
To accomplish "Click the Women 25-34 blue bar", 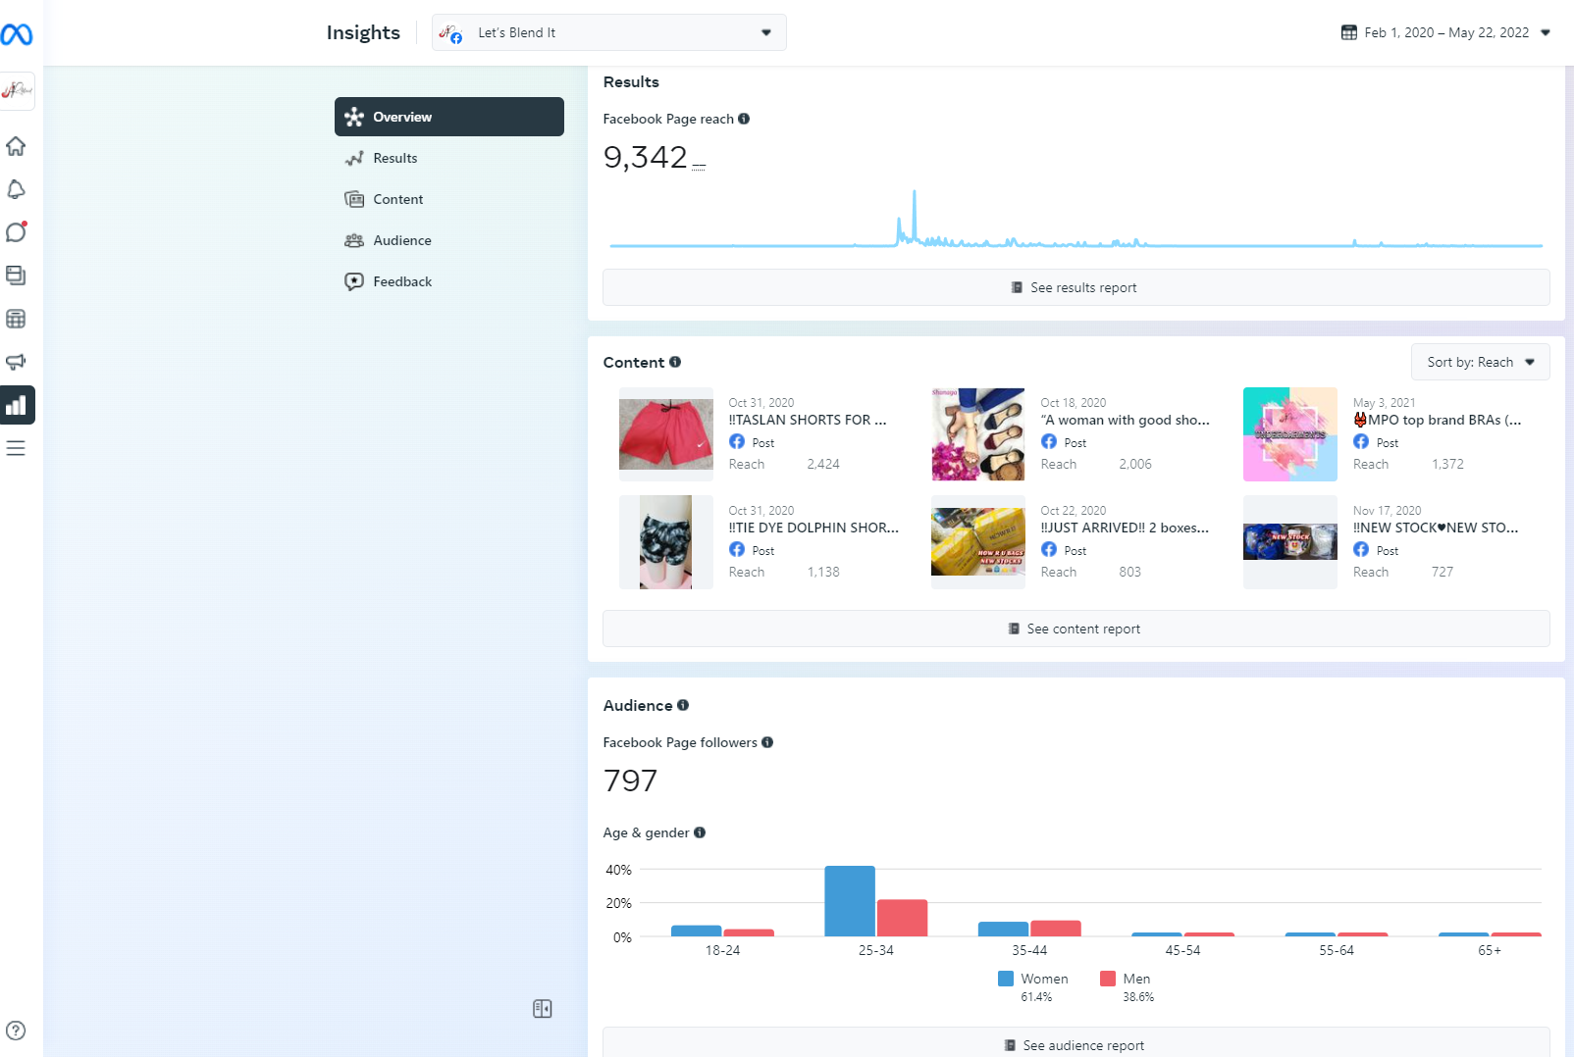I will [850, 901].
